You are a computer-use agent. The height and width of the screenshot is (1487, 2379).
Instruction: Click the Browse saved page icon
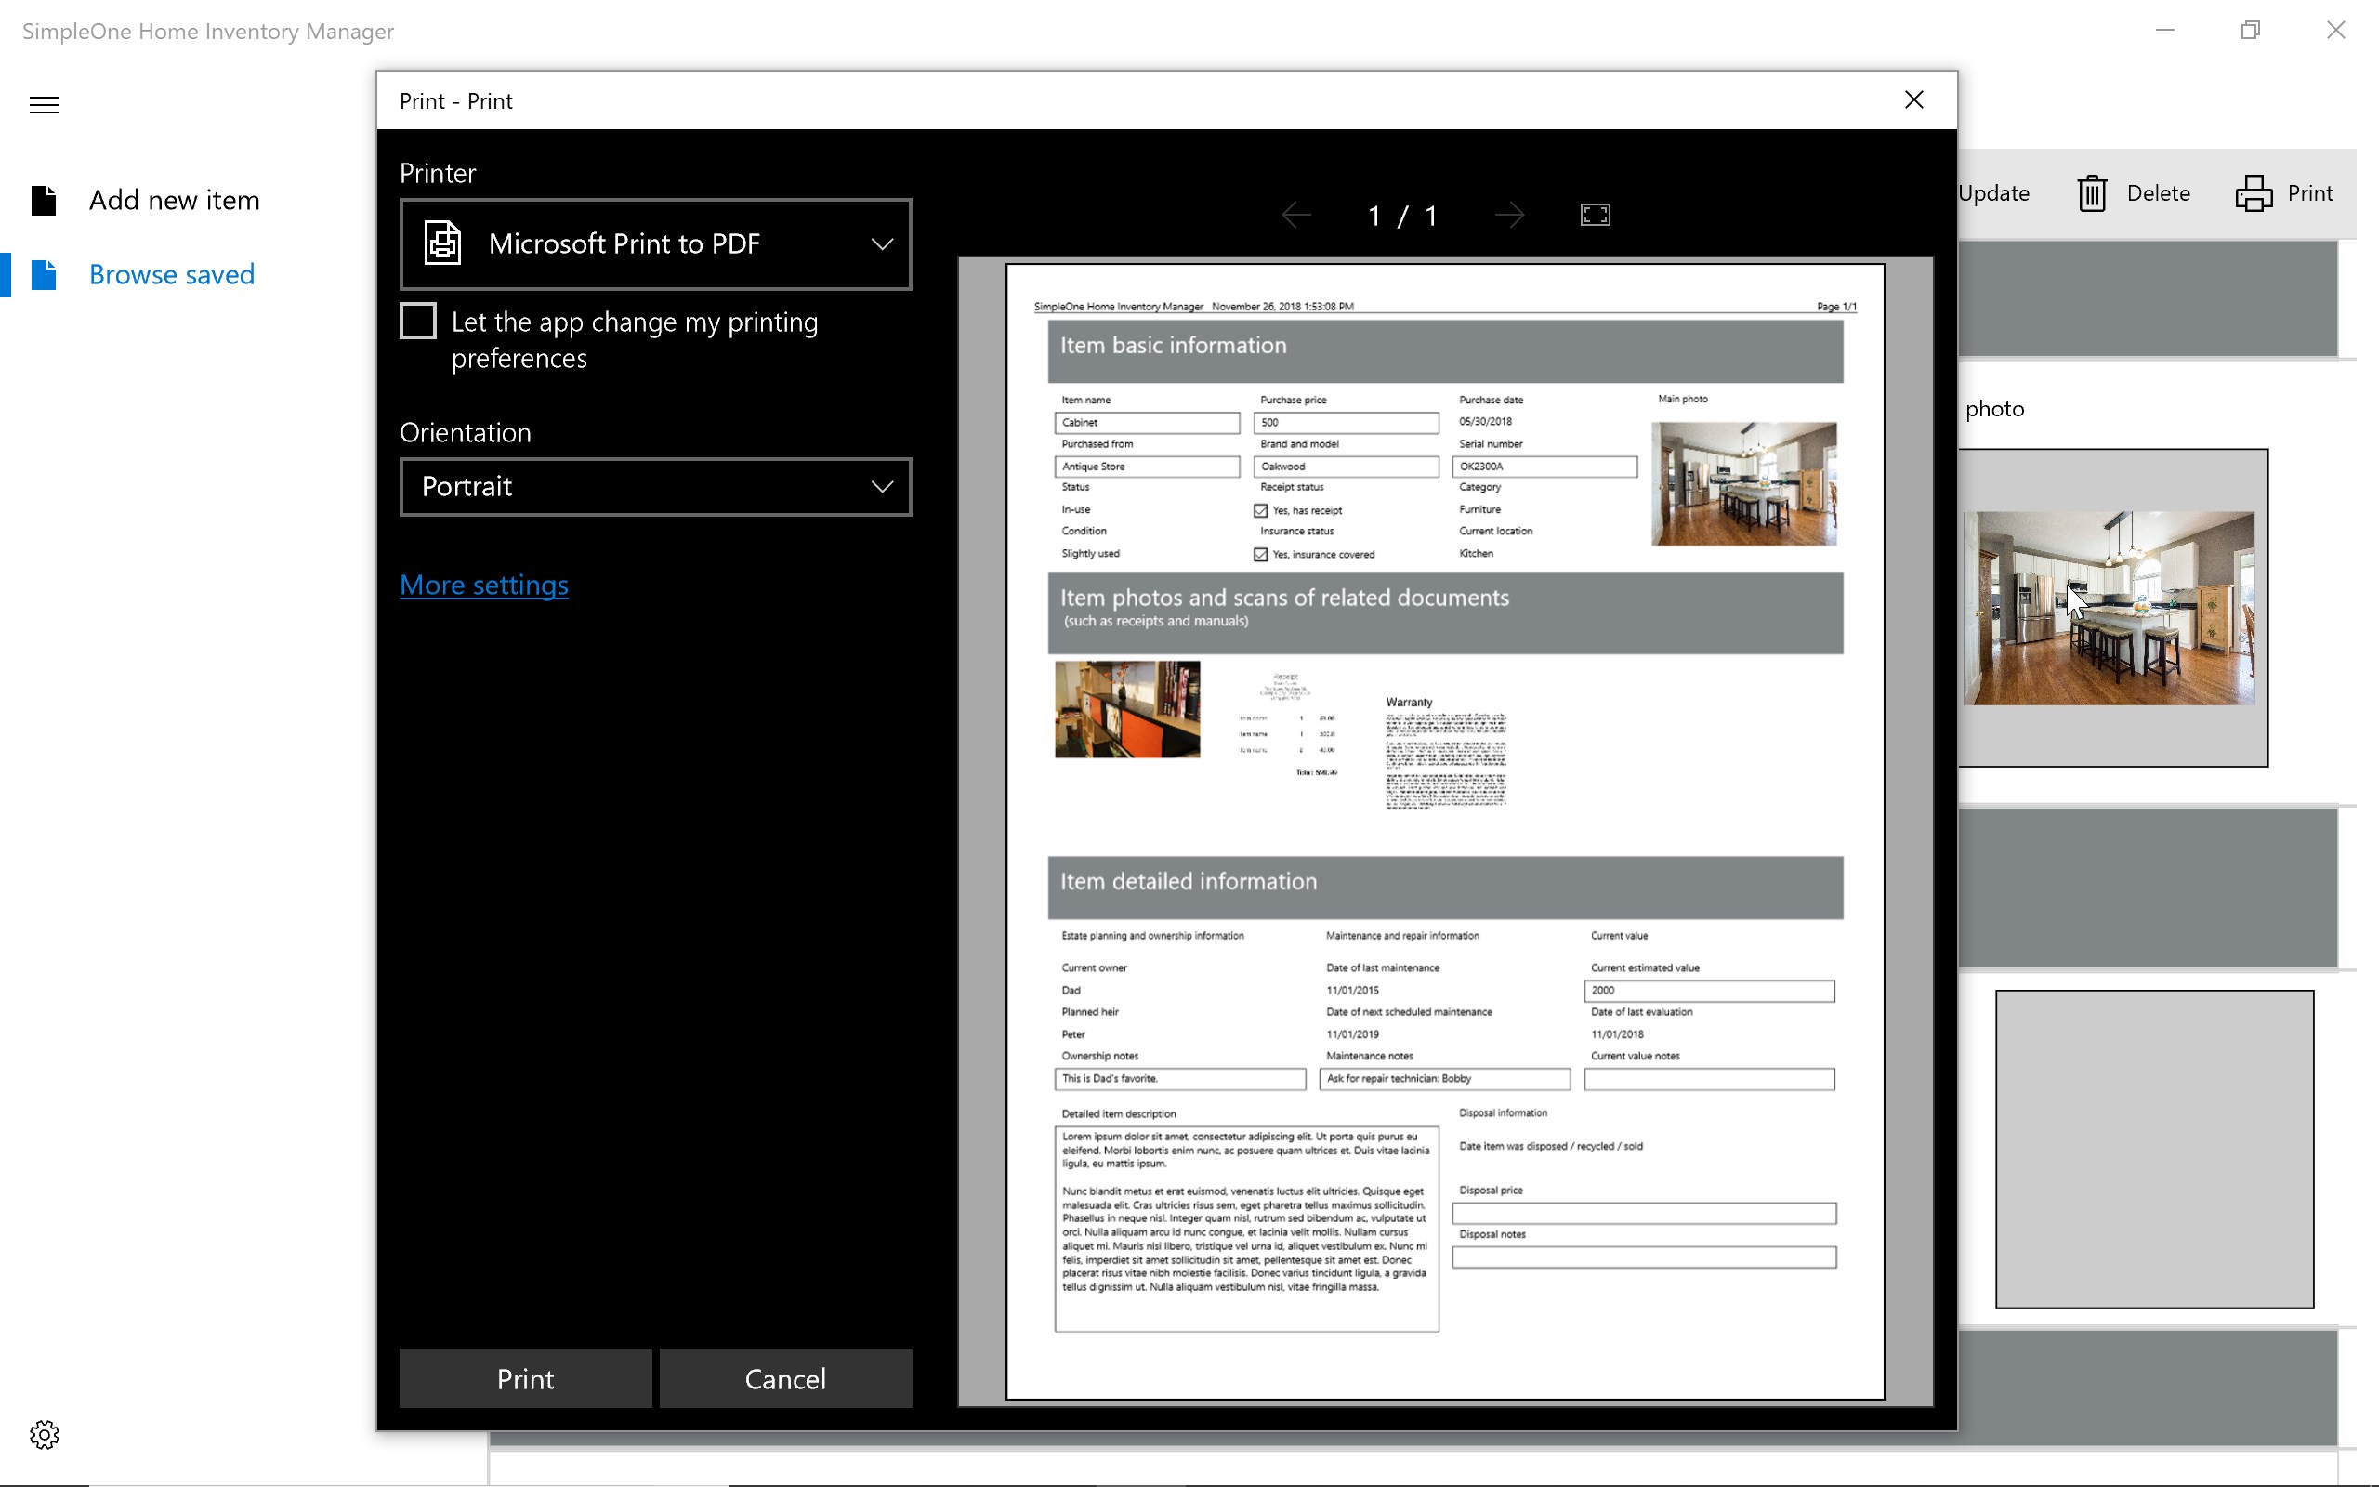44,274
